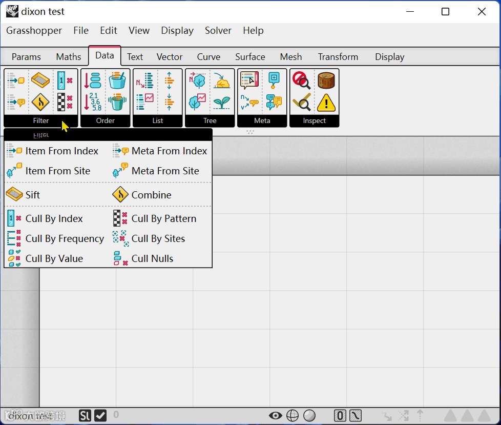Viewport: 501px width, 425px height.
Task: Toggle the eye preview icon in the status bar
Action: [x=276, y=416]
